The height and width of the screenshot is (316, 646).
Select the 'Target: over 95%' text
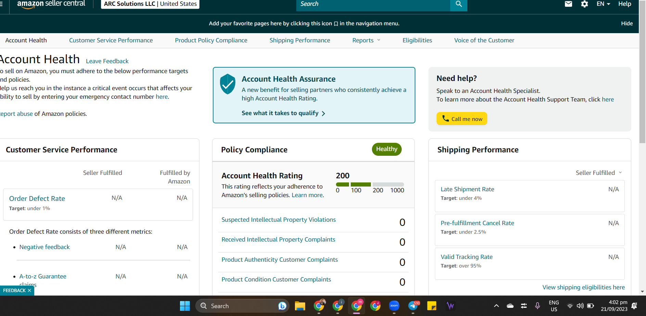461,266
